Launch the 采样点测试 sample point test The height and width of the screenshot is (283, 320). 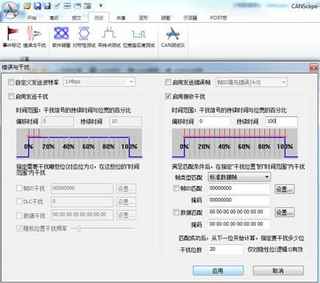tap(109, 37)
